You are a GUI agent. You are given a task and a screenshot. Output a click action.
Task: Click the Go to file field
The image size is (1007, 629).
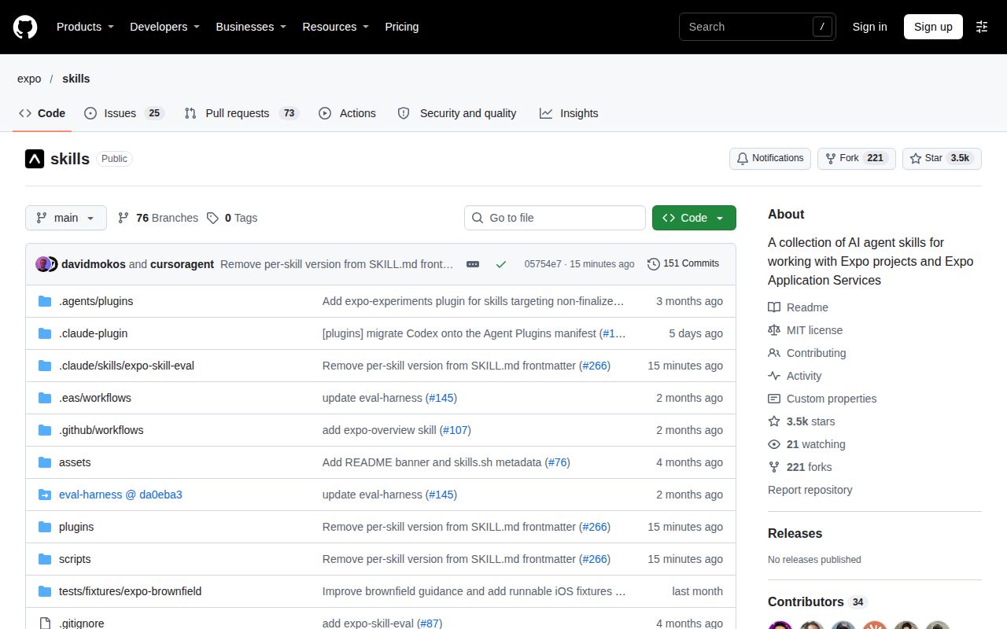[555, 218]
